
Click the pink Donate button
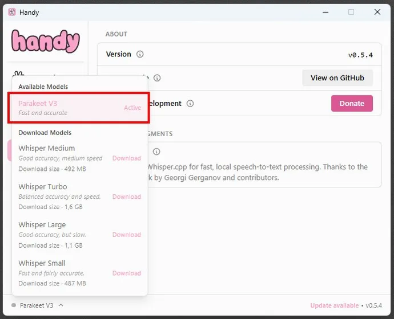352,103
